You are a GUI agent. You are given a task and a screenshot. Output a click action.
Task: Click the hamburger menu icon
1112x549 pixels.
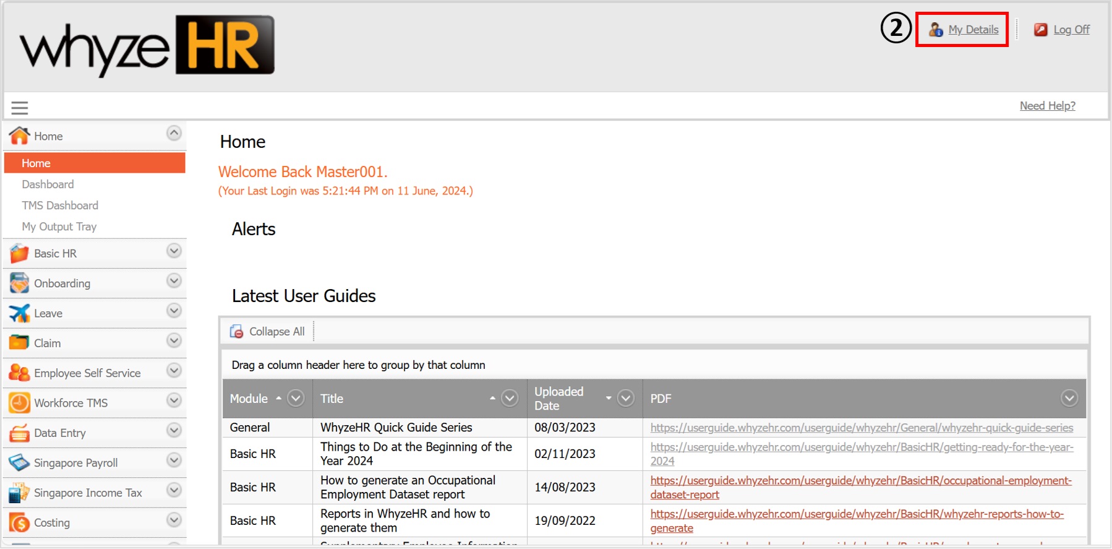pyautogui.click(x=20, y=108)
